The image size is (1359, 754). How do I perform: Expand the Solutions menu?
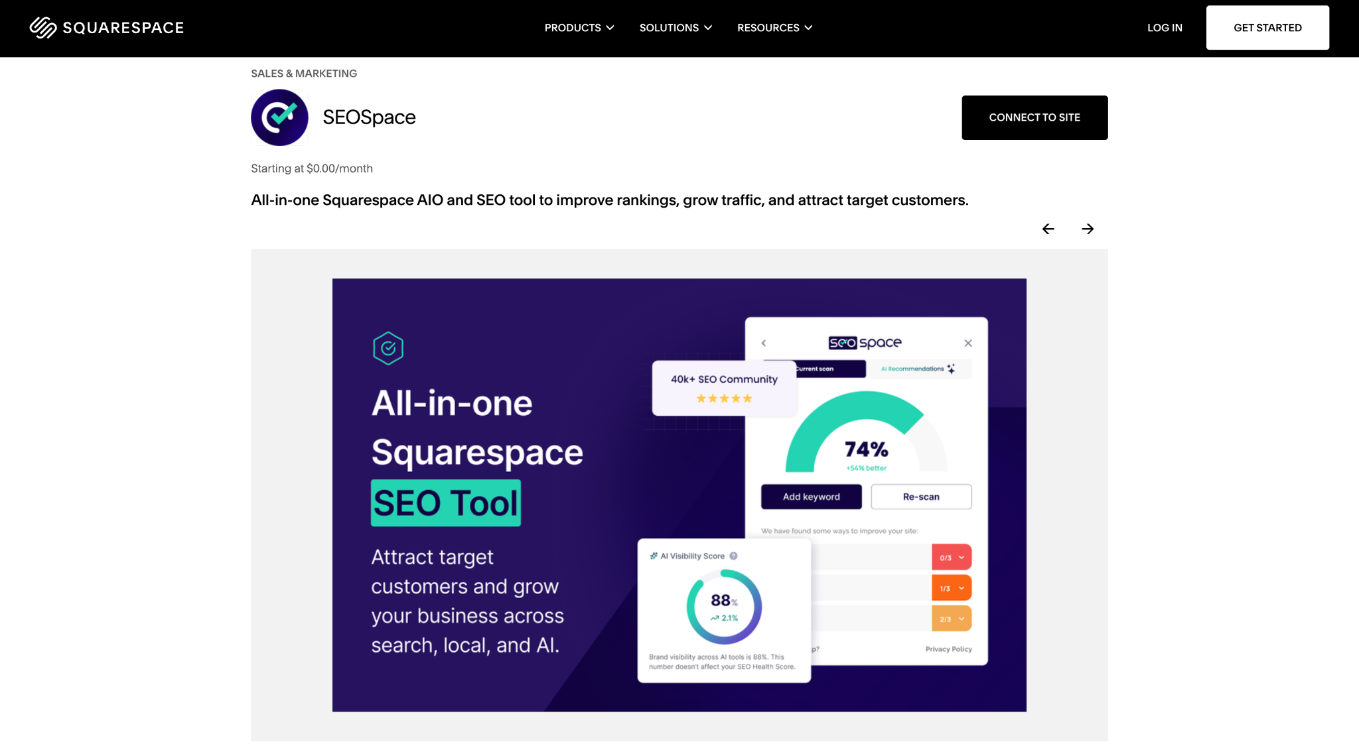pos(676,28)
